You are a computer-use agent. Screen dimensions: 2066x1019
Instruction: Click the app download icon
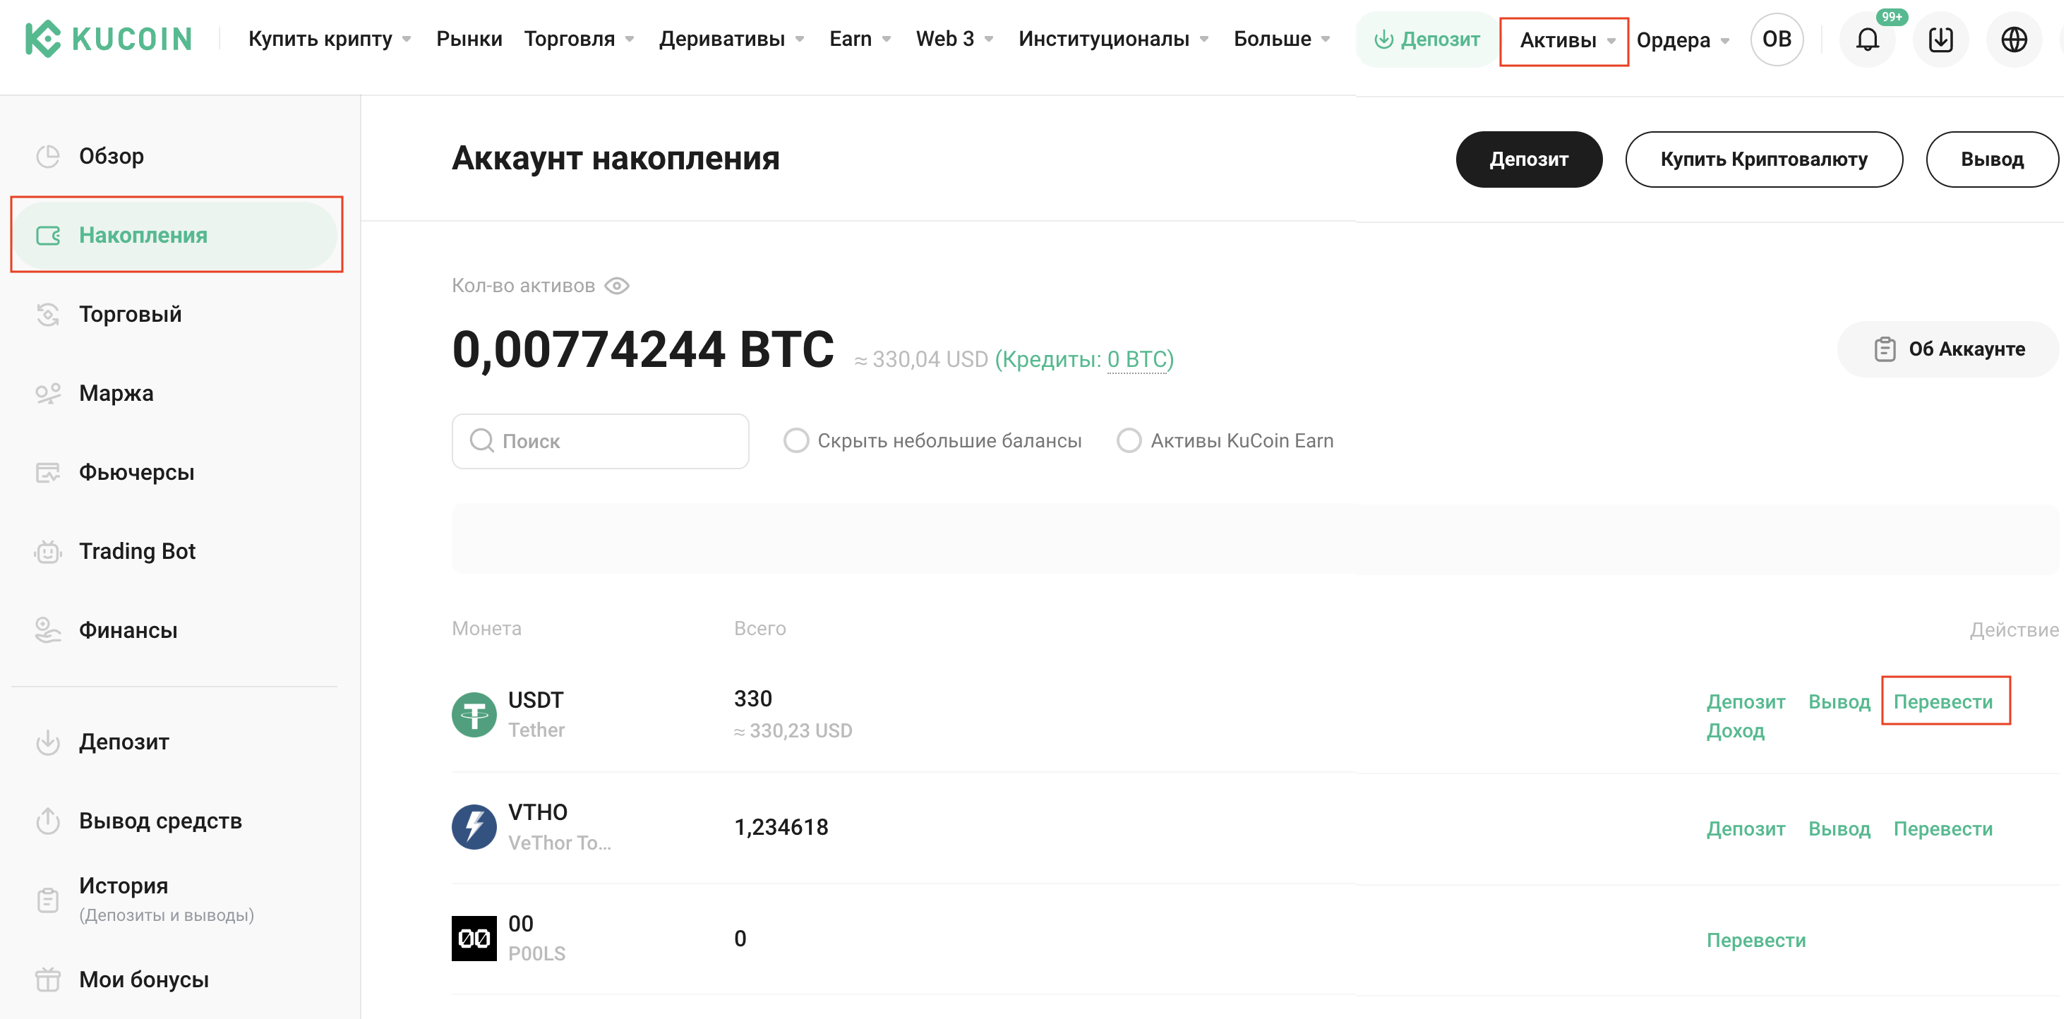point(1940,40)
